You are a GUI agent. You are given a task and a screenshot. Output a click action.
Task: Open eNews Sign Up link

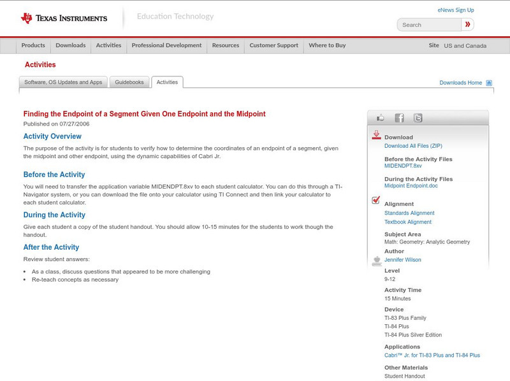[x=456, y=10]
